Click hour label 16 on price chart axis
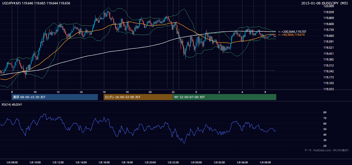The width and height of the screenshot is (352, 165). coord(104,92)
